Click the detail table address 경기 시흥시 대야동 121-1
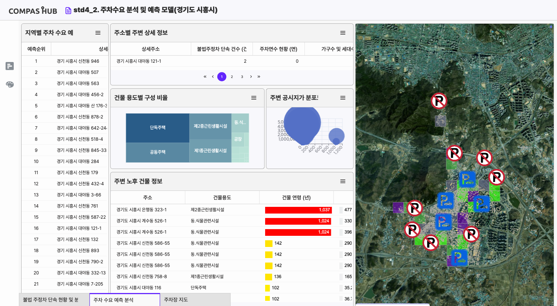557x306 pixels. click(139, 61)
